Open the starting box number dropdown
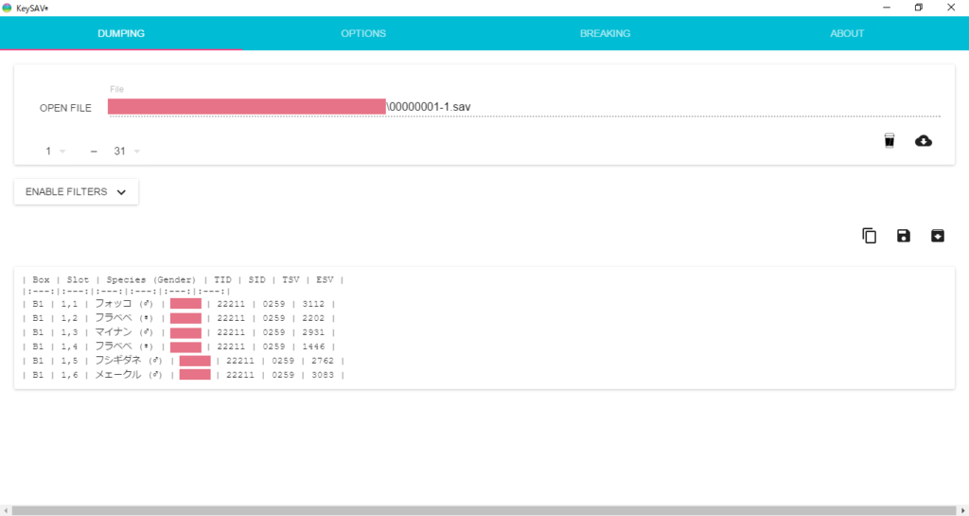This screenshot has width=969, height=516. 54,151
